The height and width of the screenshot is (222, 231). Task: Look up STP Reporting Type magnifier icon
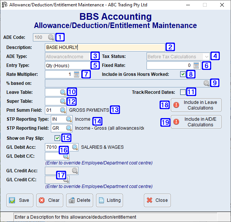pyautogui.click(x=69, y=119)
